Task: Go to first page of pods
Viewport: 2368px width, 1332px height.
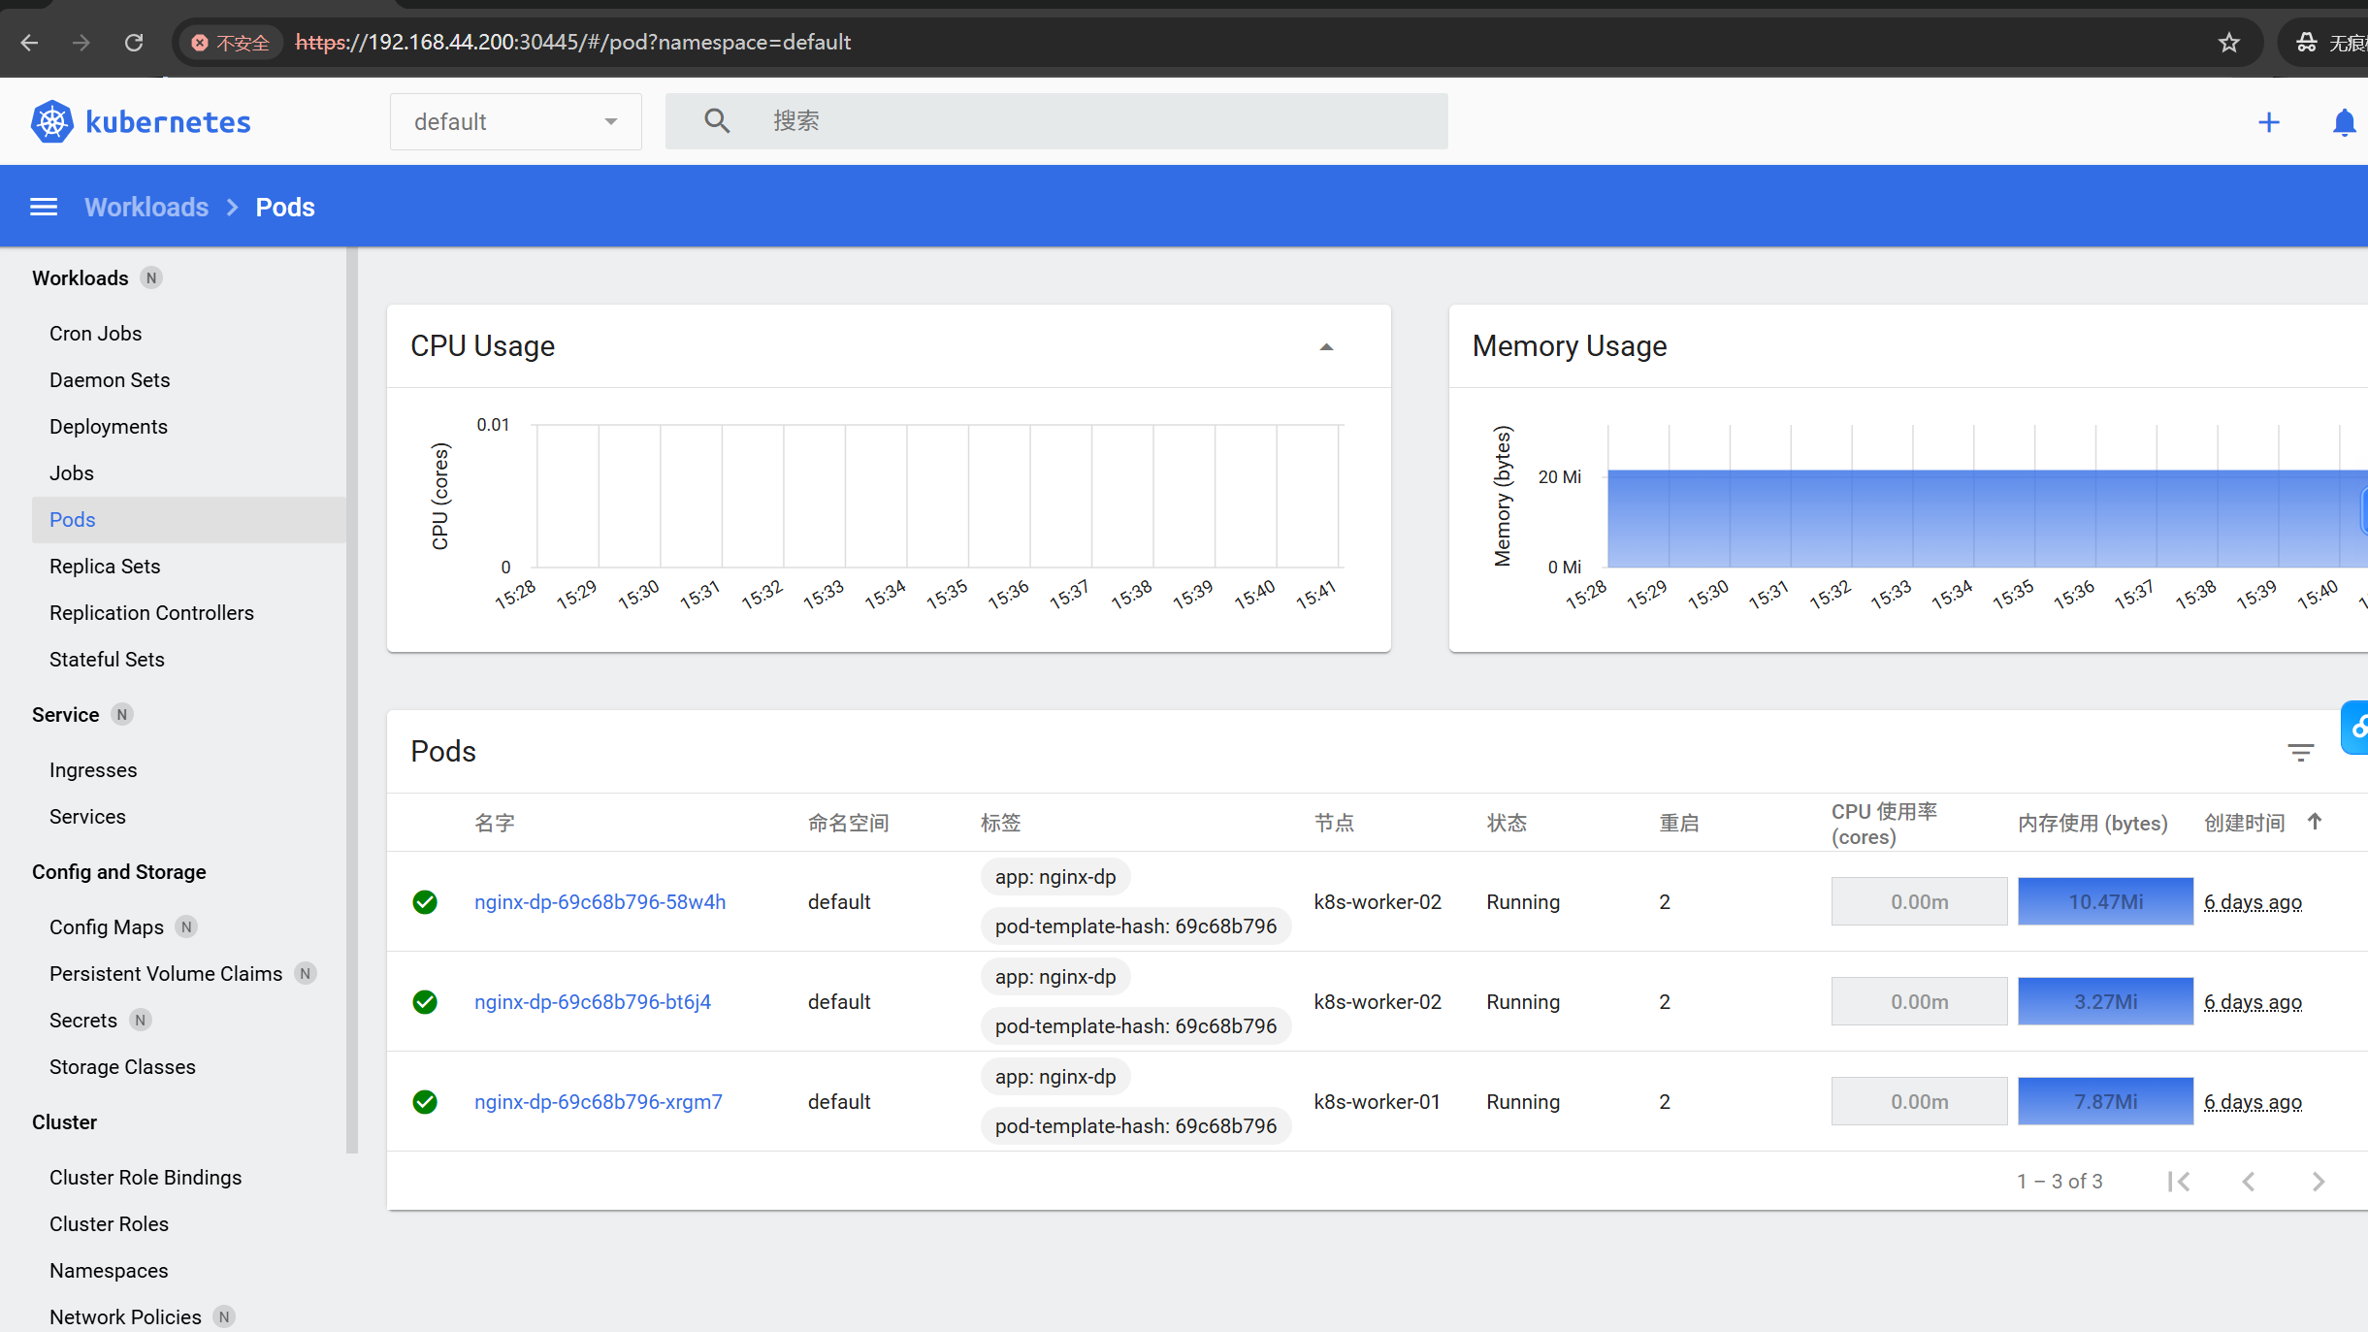Action: coord(2179,1181)
